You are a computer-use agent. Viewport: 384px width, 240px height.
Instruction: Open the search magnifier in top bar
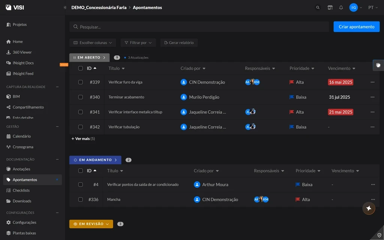tap(318, 7)
